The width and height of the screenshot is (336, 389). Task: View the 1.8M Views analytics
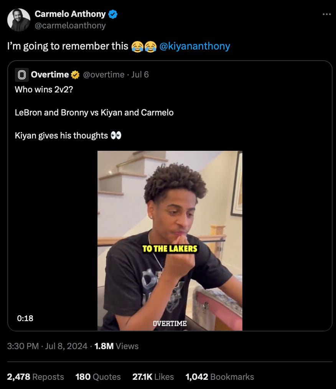click(116, 346)
